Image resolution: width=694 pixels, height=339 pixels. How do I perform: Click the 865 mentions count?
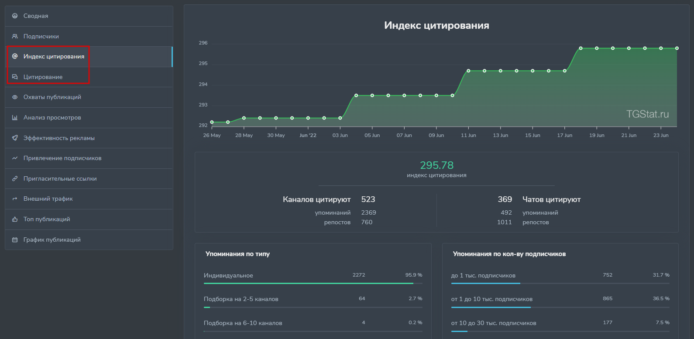tap(608, 298)
